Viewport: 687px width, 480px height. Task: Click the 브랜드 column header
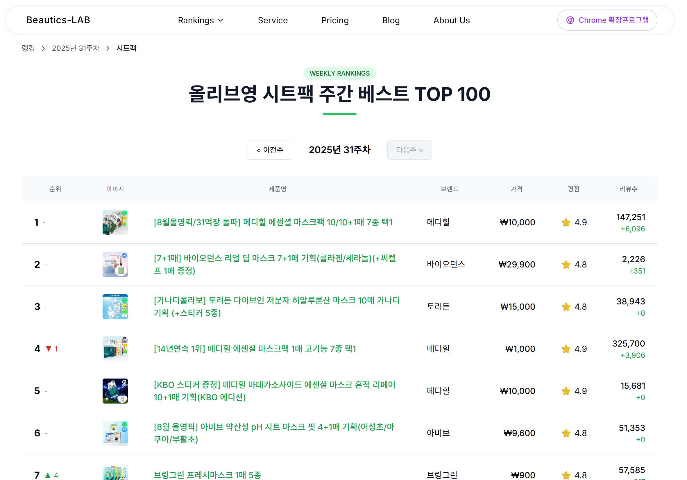coord(449,189)
